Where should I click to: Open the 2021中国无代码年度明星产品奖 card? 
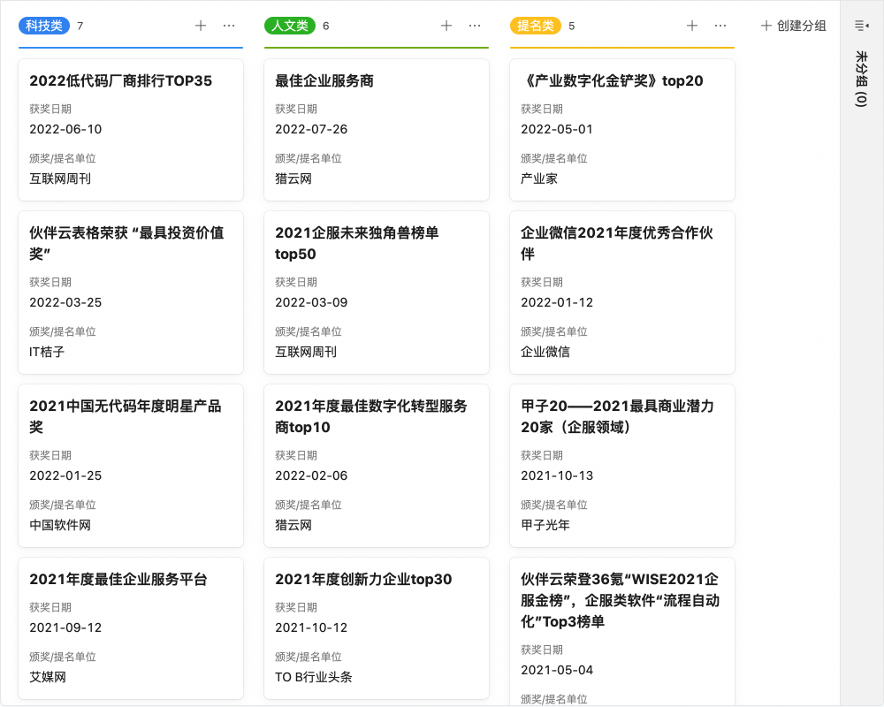click(x=130, y=464)
